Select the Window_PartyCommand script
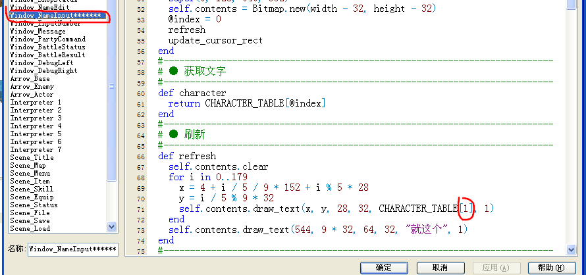This screenshot has height=275, width=586. tap(48, 39)
